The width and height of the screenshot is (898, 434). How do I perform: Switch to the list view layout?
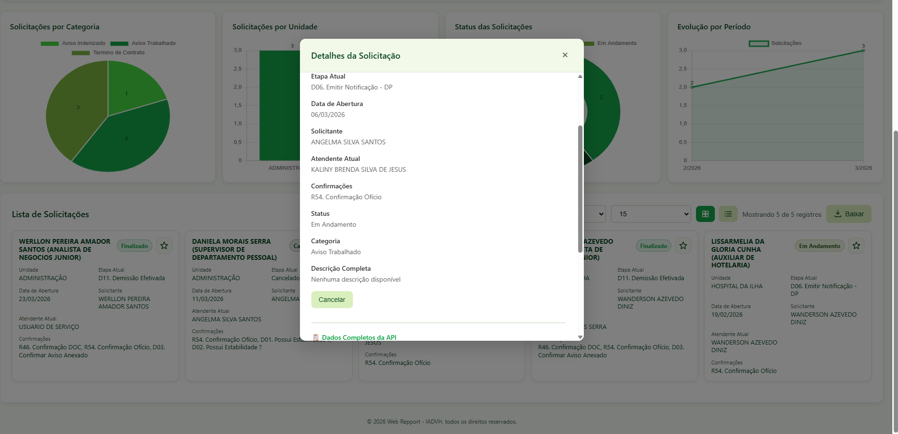[x=728, y=214]
